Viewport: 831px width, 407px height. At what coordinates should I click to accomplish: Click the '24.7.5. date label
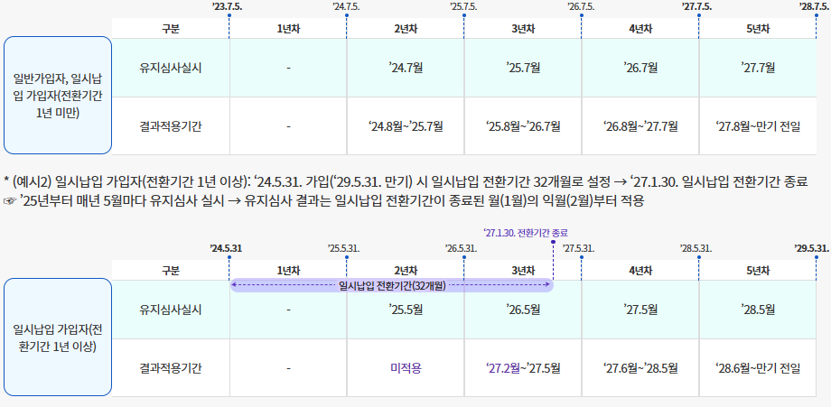(346, 7)
